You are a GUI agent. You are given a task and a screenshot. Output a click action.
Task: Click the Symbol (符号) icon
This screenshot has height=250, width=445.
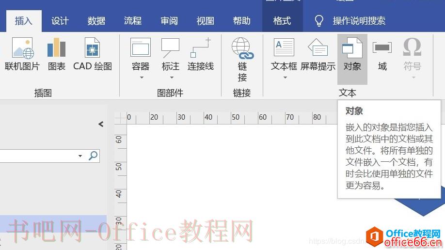click(412, 47)
